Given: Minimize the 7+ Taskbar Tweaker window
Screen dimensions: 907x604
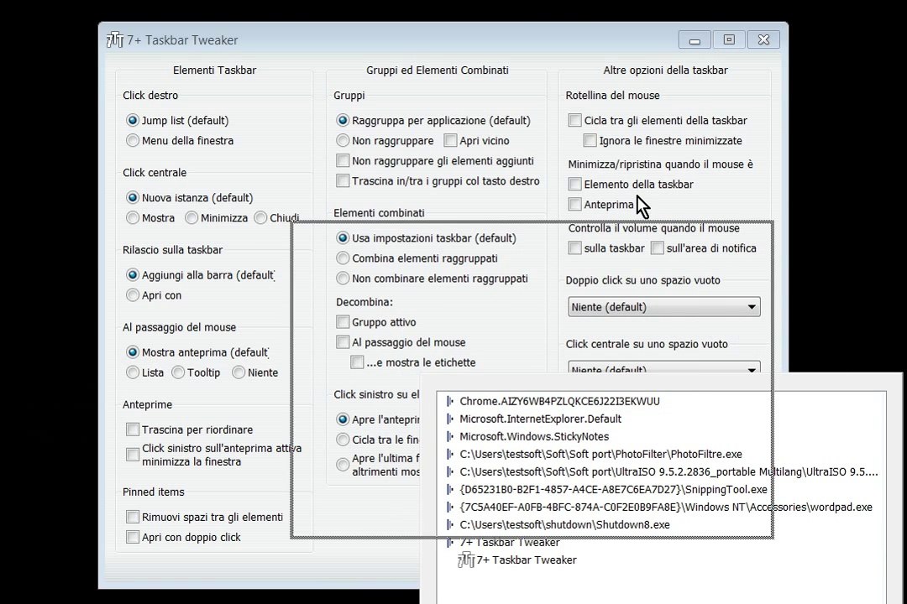Looking at the screenshot, I should click(x=695, y=40).
